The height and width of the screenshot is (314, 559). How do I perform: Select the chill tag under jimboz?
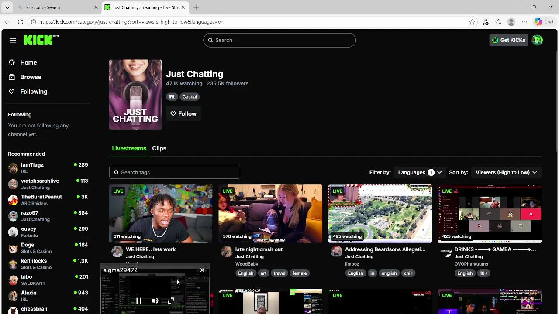point(408,273)
